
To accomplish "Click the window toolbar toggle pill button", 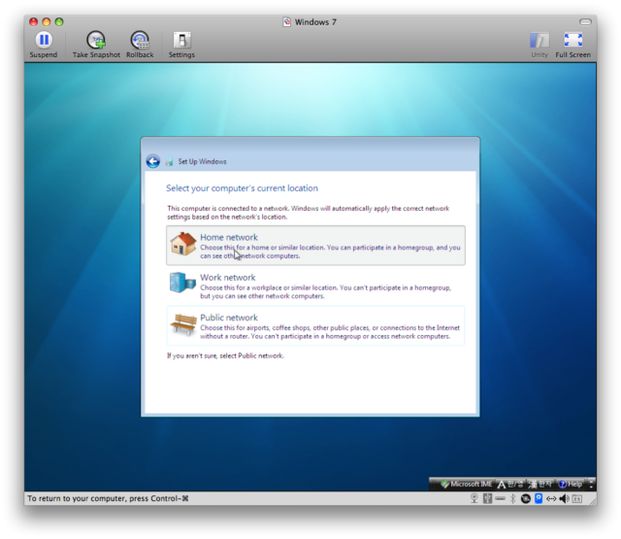I will pos(585,21).
